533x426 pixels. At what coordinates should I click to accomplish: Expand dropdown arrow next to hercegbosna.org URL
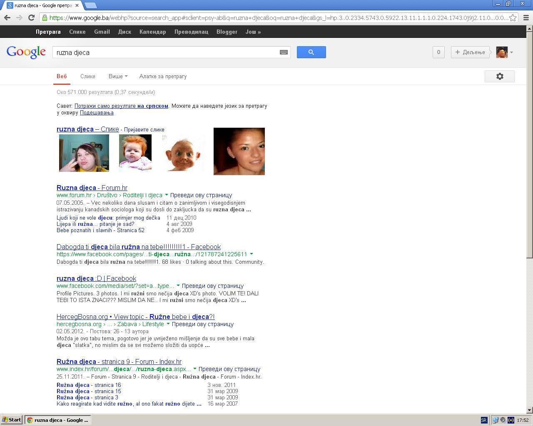[x=168, y=324]
